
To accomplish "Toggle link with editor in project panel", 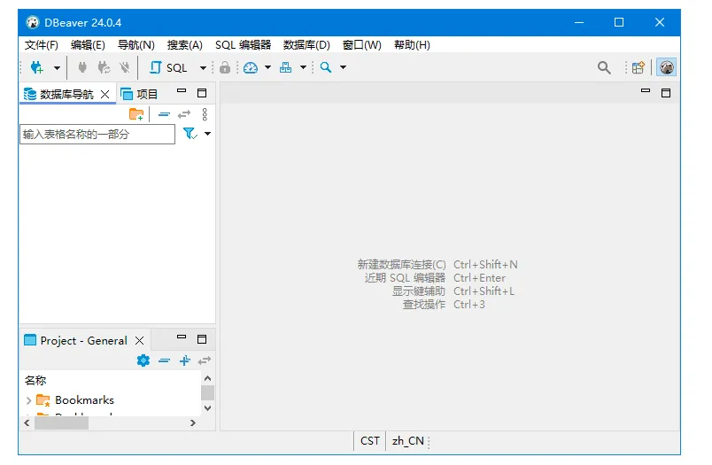I will click(x=205, y=360).
